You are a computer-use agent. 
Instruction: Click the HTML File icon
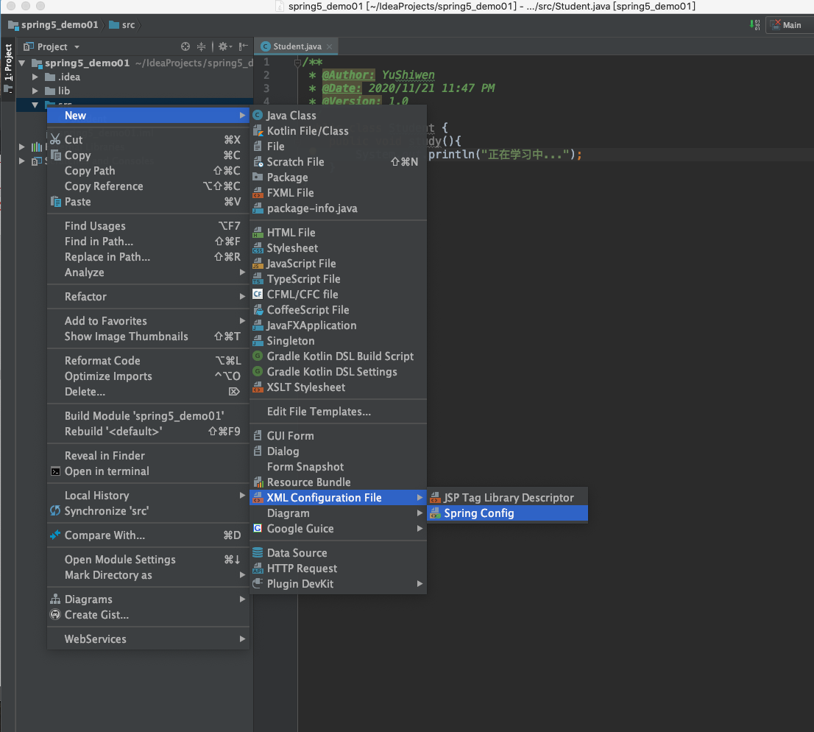point(258,233)
